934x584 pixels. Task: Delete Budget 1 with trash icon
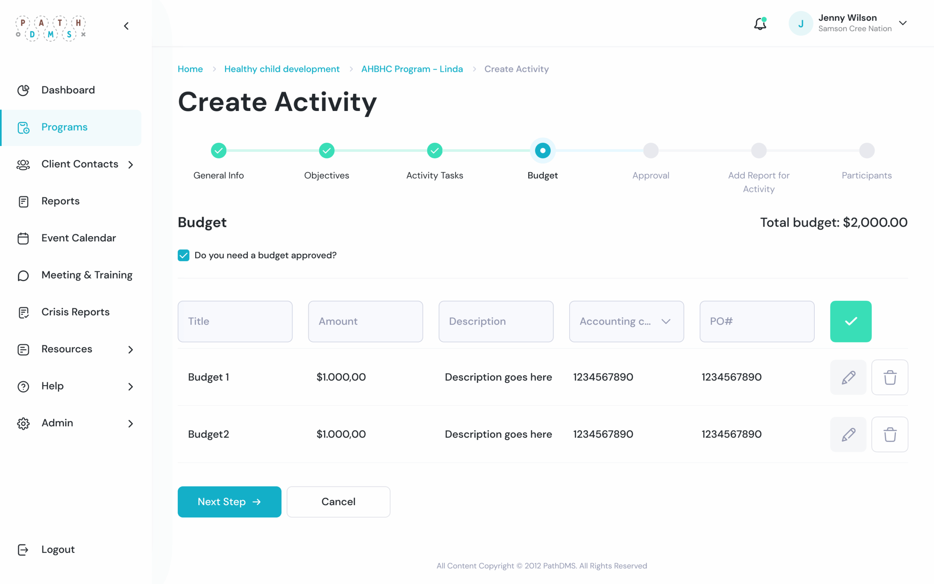(889, 377)
